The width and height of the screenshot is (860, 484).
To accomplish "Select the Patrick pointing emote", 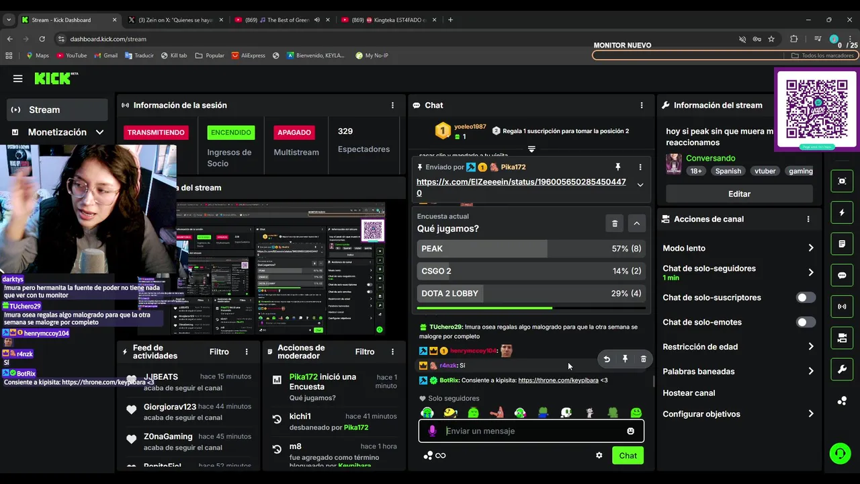I will click(x=497, y=413).
